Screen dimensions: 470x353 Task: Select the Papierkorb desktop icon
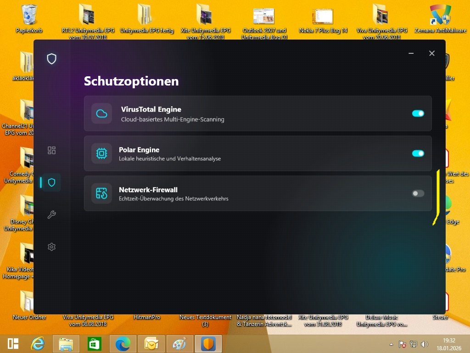[x=29, y=18]
